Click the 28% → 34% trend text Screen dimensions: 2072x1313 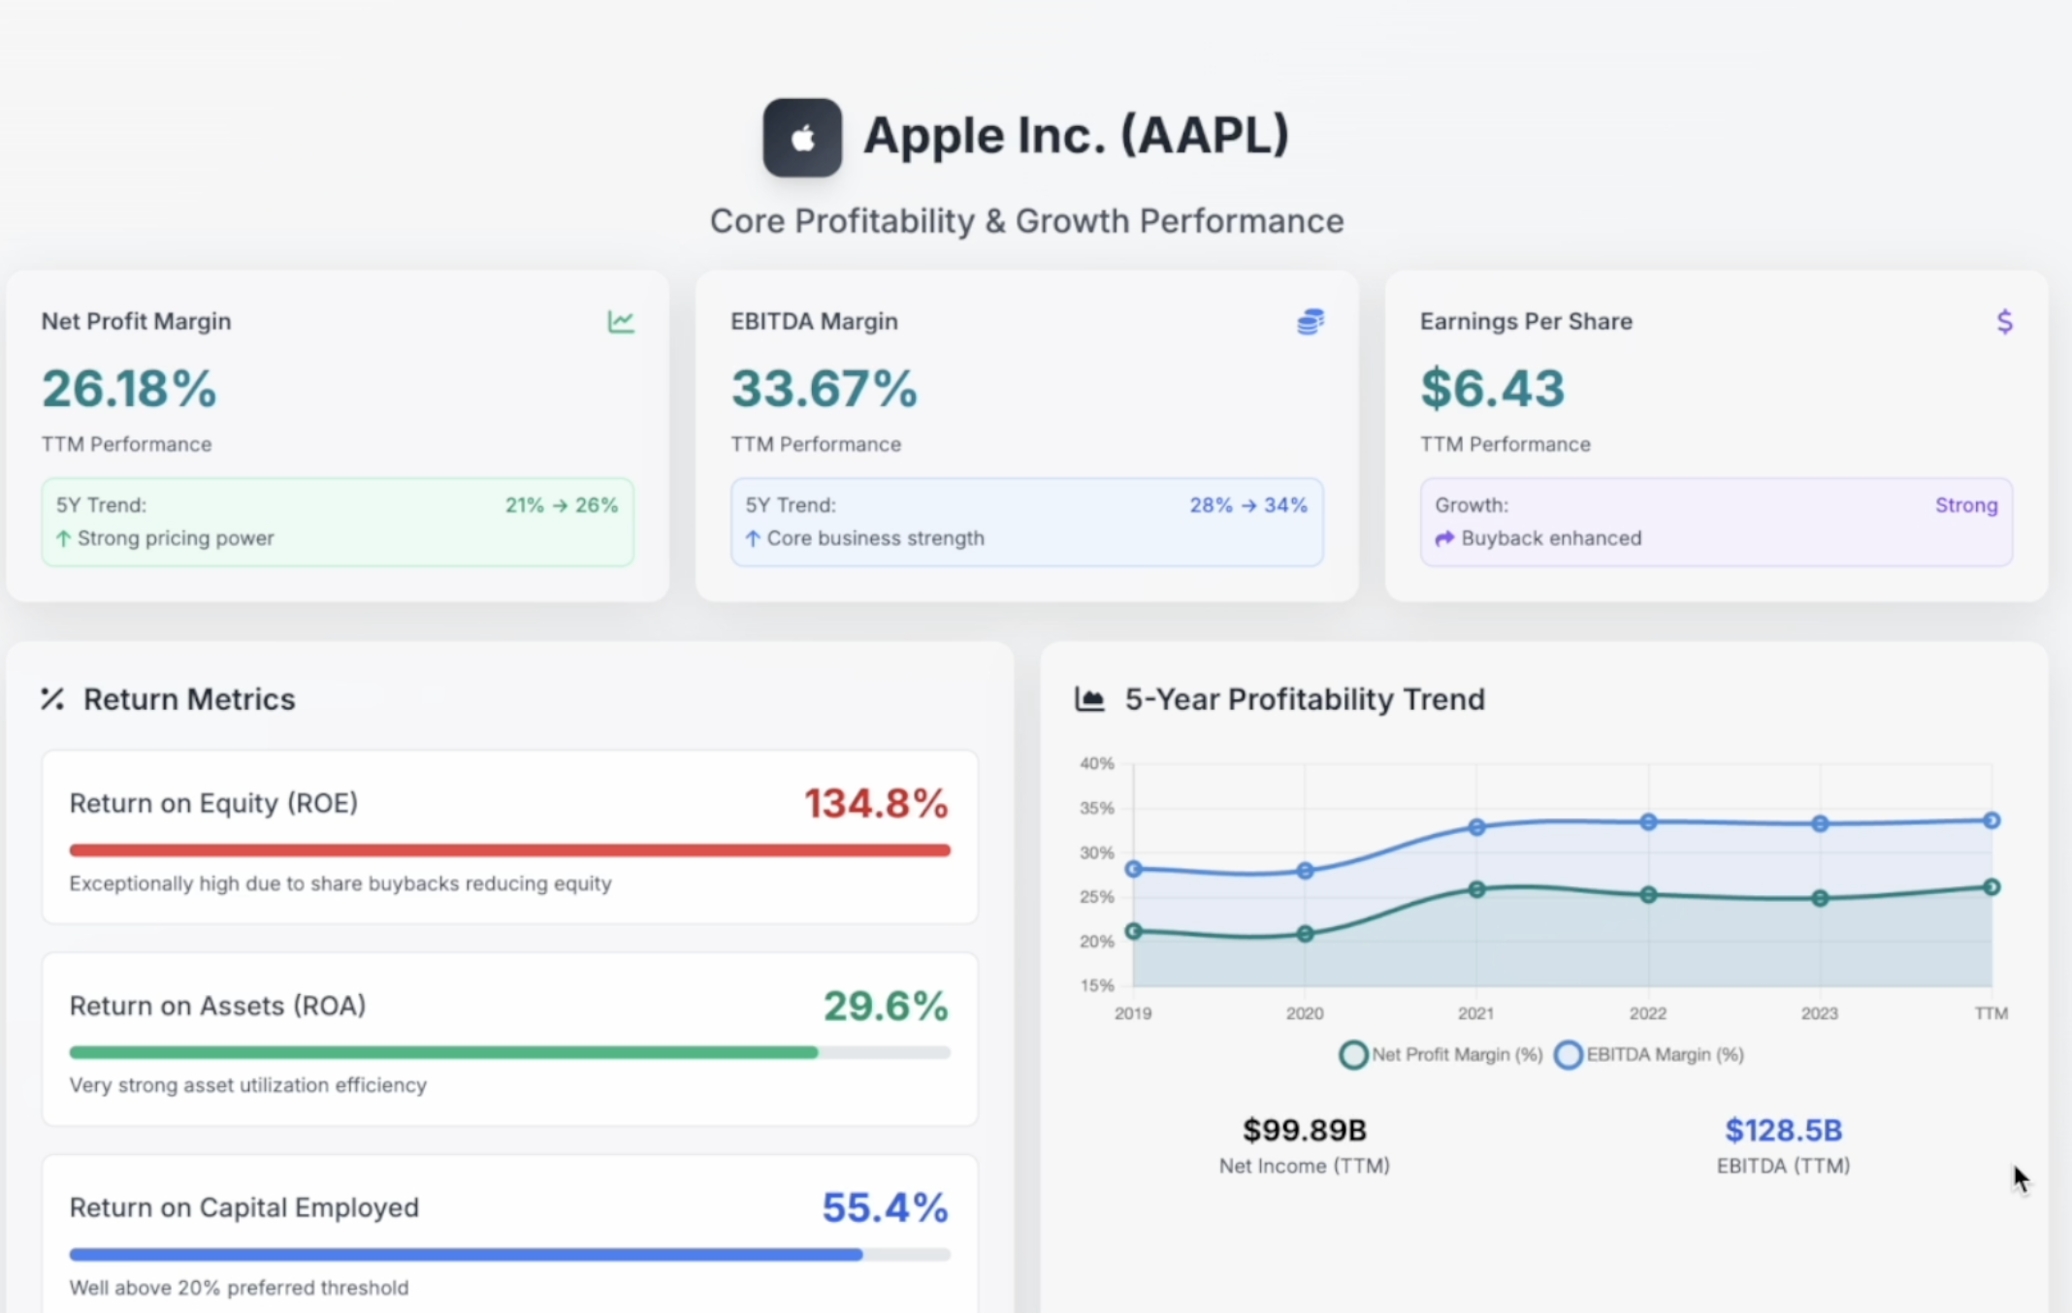click(1247, 505)
